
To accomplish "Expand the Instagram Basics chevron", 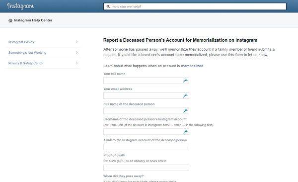I will coord(77,42).
